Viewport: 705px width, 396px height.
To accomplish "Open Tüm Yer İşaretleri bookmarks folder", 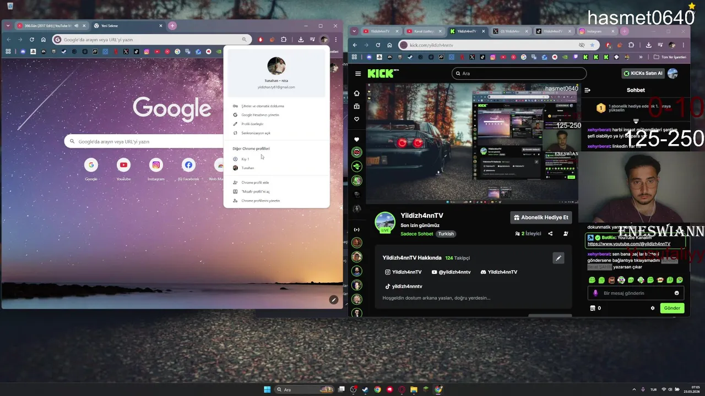I will pyautogui.click(x=670, y=57).
